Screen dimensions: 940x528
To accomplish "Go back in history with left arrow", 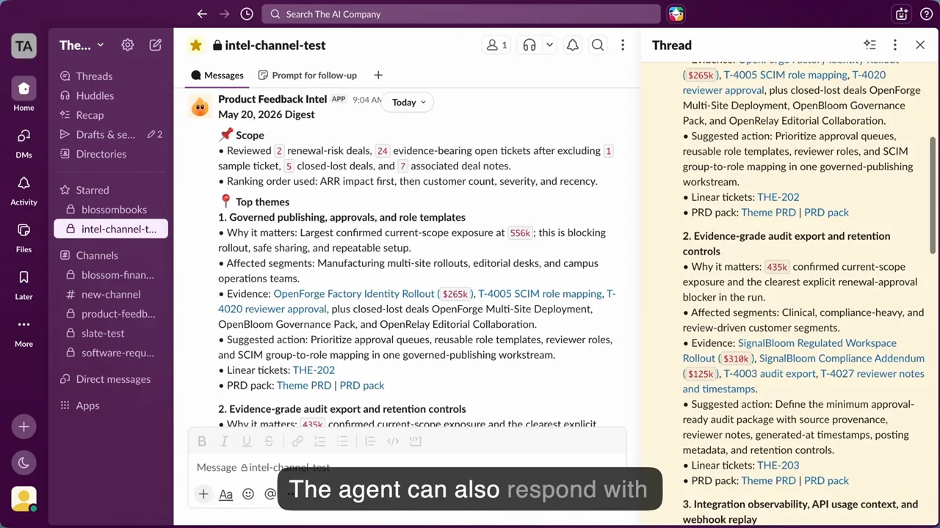I will coord(202,14).
